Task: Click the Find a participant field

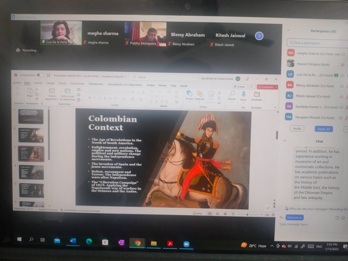Action: coord(318,43)
